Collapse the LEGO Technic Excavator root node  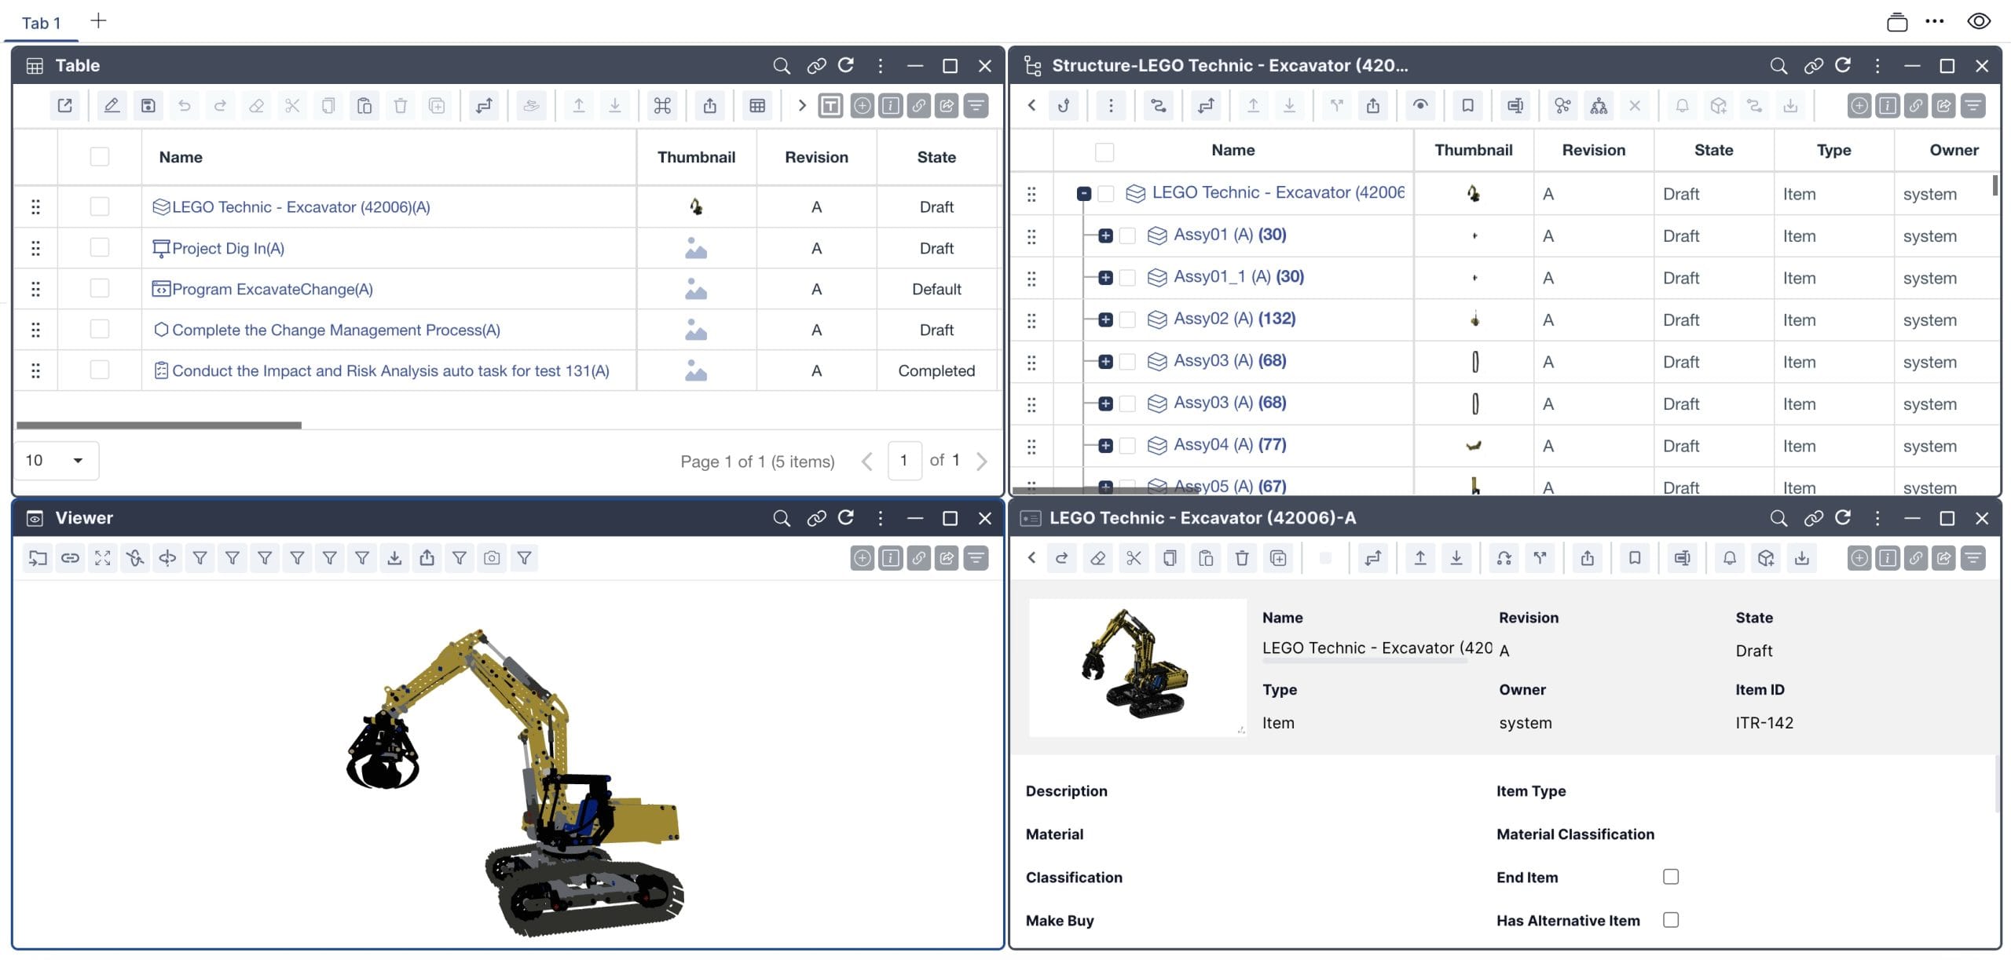1084,193
